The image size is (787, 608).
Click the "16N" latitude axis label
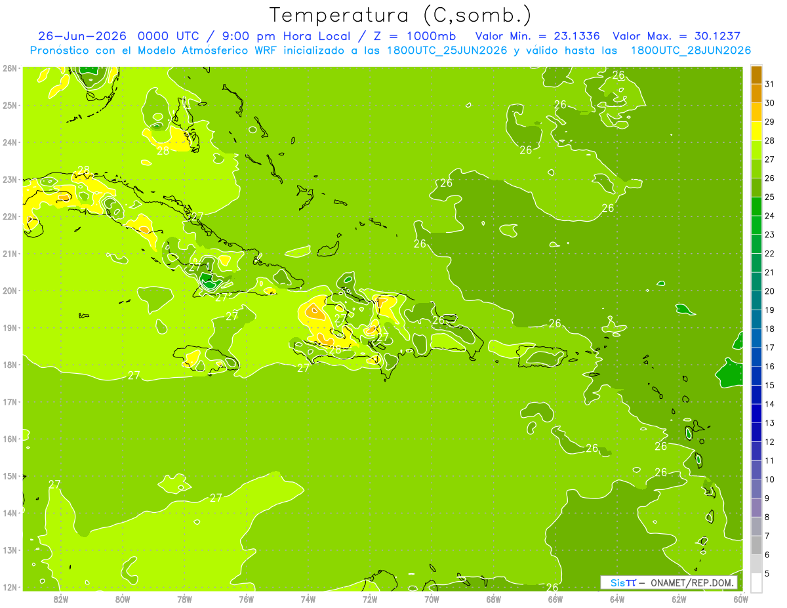[10, 439]
